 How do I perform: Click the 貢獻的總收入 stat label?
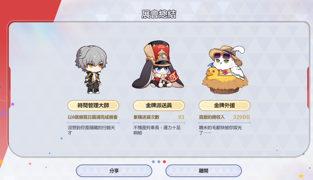coord(212,117)
